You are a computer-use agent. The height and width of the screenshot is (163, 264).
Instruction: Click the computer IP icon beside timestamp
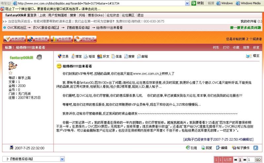coord(12,147)
